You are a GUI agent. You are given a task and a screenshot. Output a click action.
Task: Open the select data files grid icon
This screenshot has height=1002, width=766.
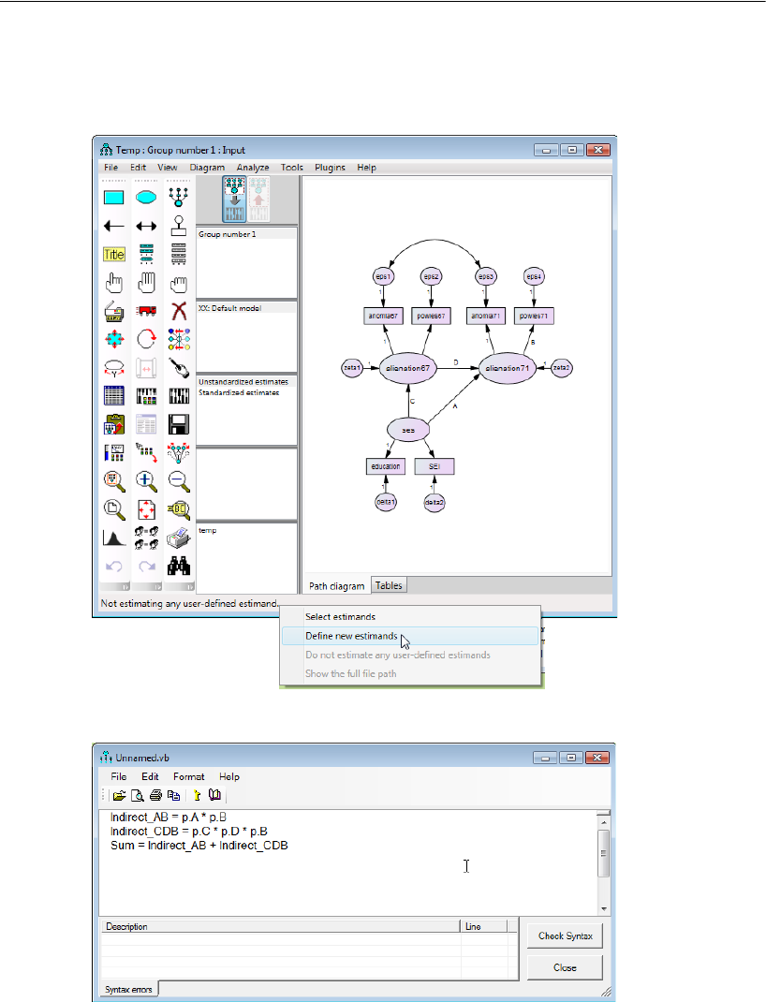click(113, 396)
